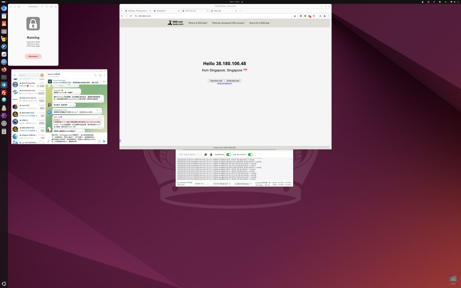Open the routing dropdown beside system proxy
The width and height of the screenshot is (461, 288).
coord(243,184)
